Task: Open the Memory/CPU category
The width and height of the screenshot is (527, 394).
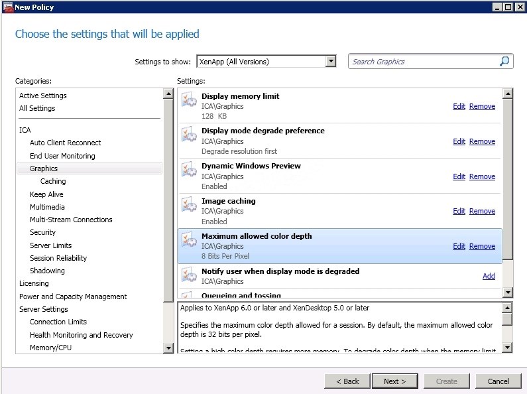Action: 50,348
